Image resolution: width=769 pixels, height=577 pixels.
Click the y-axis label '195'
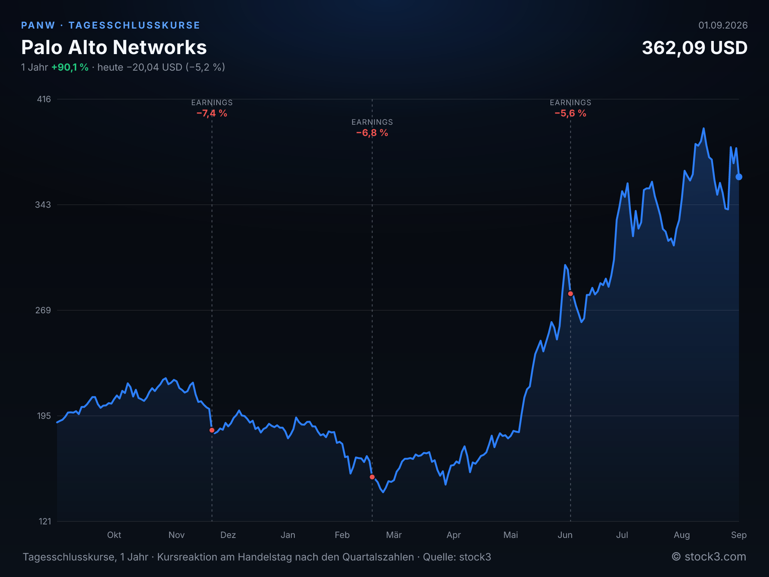click(44, 416)
